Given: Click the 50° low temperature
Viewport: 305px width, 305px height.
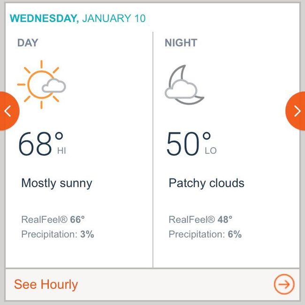Looking at the screenshot, I should (188, 144).
